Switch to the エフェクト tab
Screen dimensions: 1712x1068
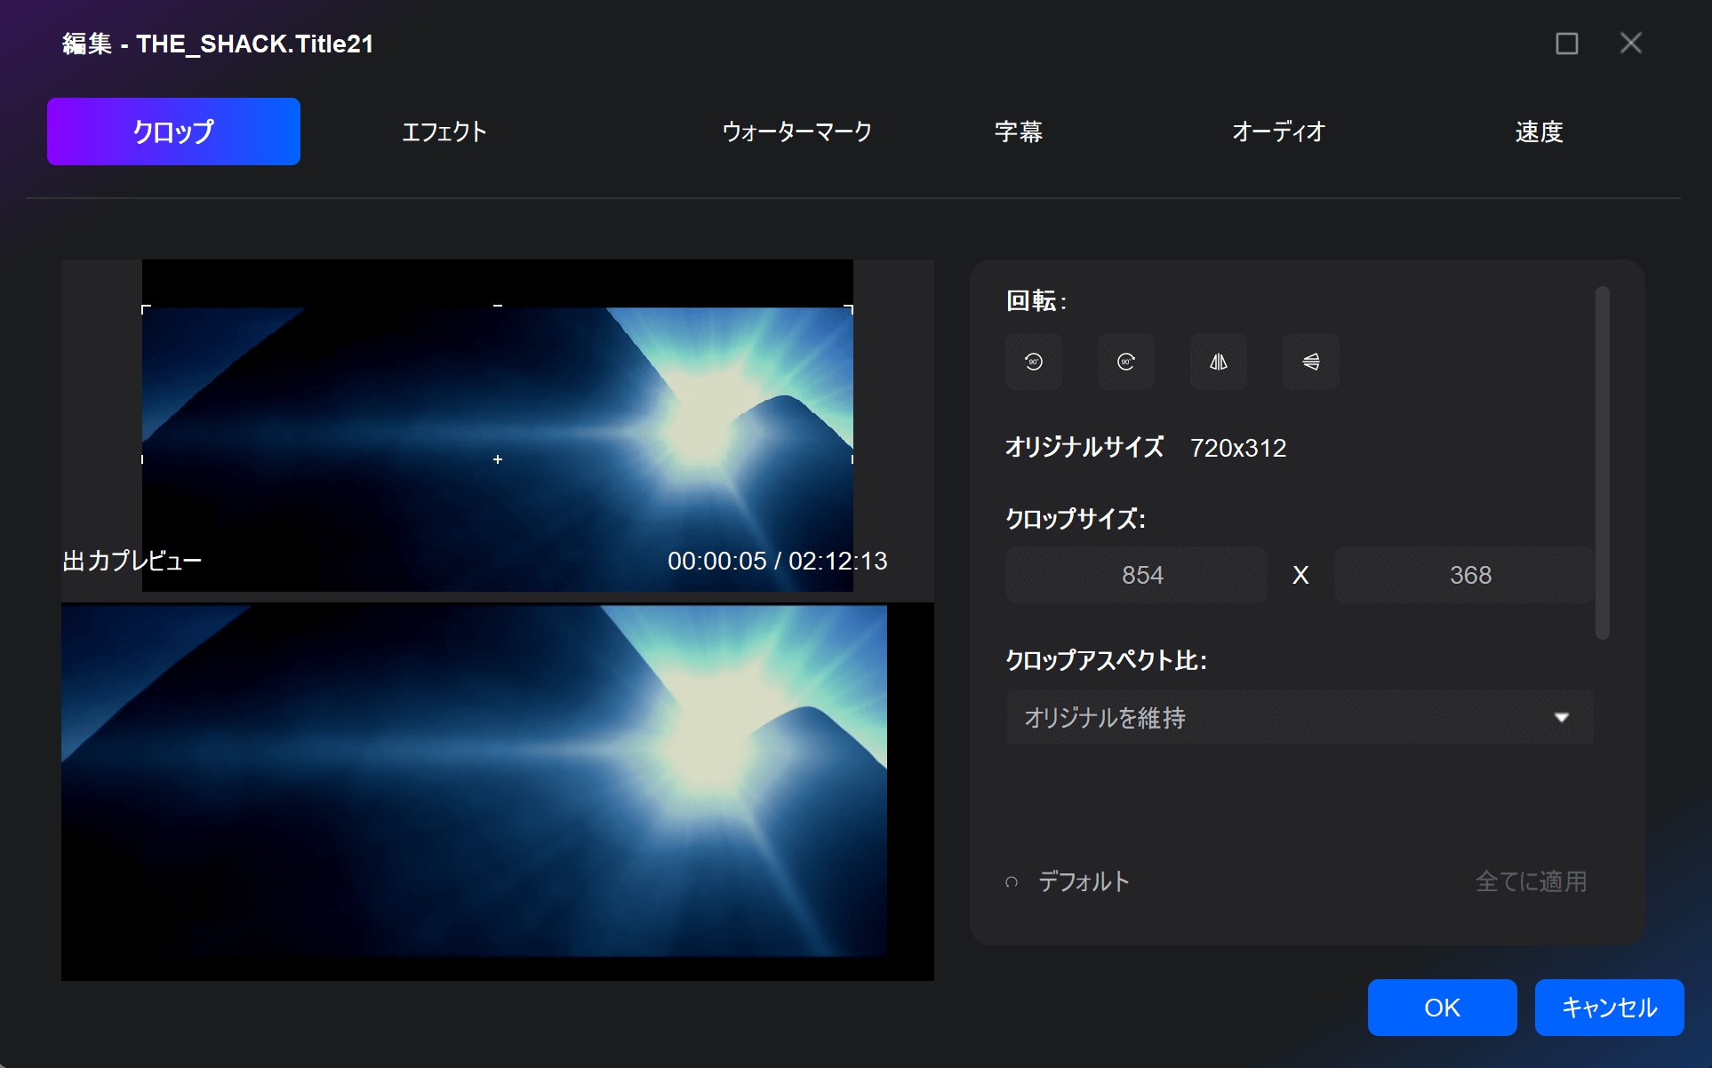click(444, 132)
